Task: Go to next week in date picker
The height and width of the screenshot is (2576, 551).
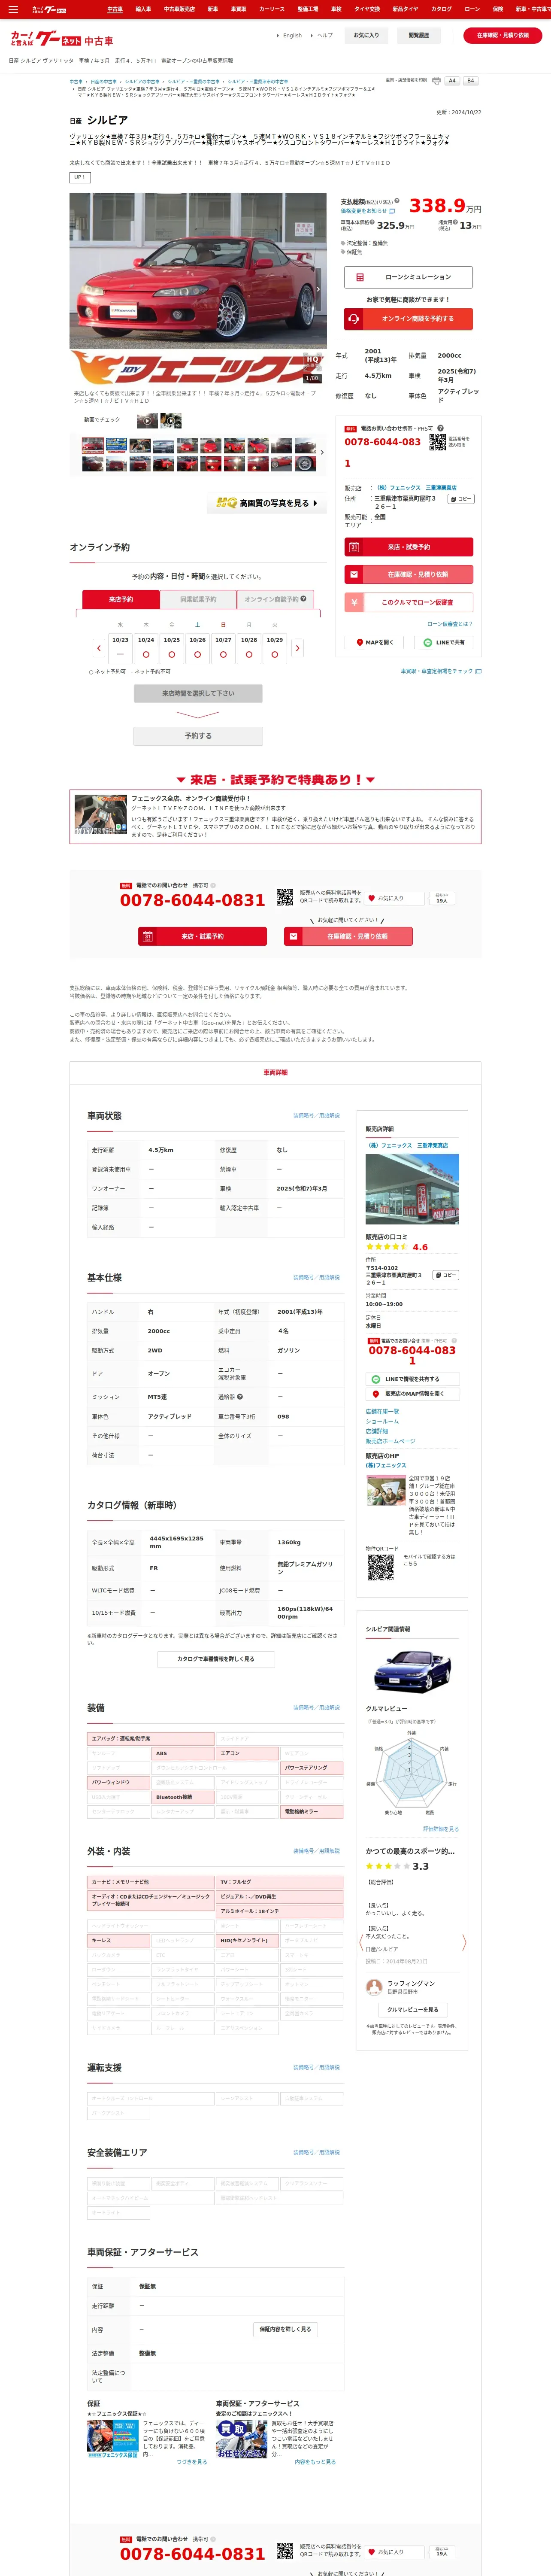Action: point(297,648)
